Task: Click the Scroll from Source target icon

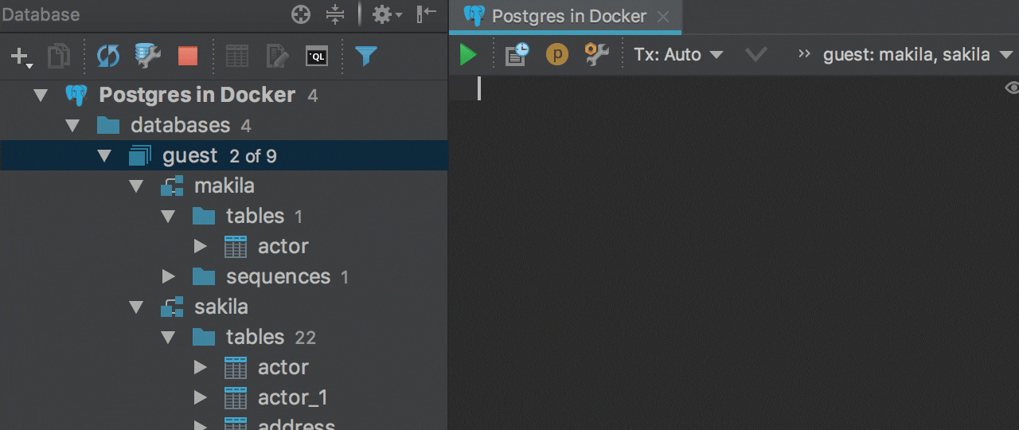Action: pyautogui.click(x=300, y=14)
